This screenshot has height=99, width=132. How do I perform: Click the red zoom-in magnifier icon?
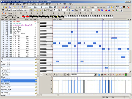pos(99,10)
